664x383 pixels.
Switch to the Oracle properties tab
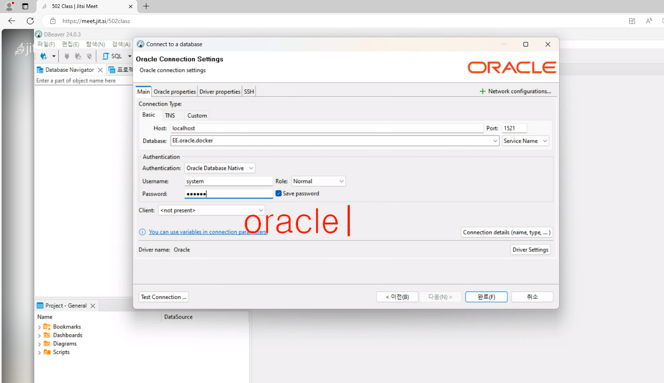pyautogui.click(x=174, y=91)
